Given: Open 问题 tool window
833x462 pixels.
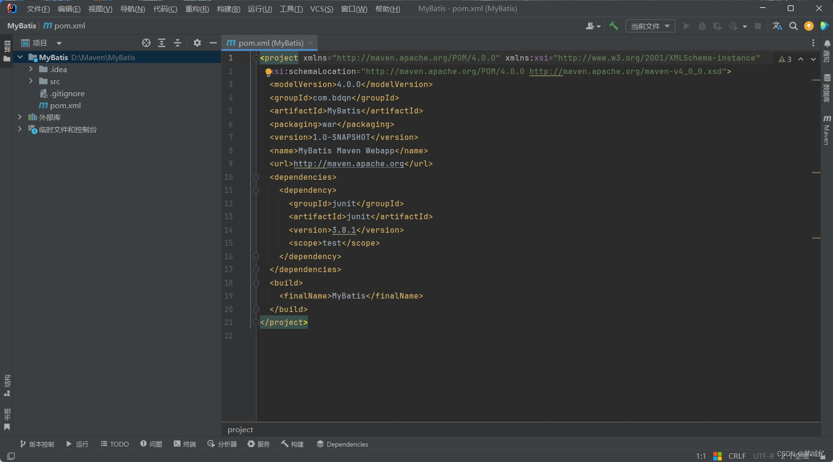Looking at the screenshot, I should (151, 444).
